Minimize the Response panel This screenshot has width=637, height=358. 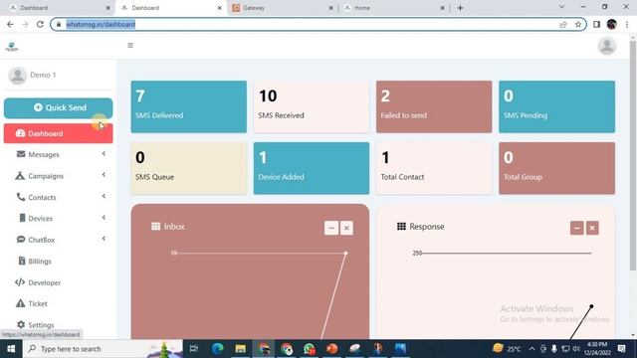(x=577, y=228)
